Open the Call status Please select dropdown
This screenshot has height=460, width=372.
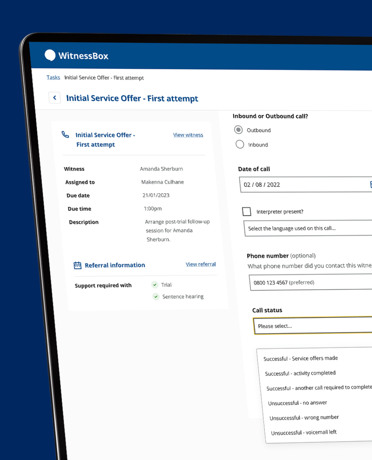point(313,326)
